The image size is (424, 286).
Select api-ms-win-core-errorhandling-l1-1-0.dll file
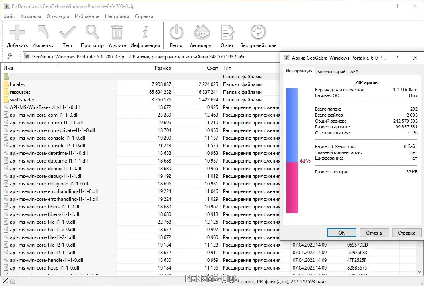click(54, 191)
